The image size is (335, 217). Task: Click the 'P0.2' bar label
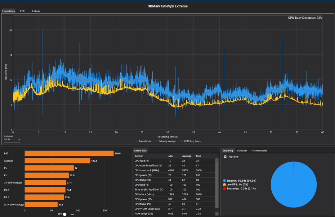tap(7, 190)
